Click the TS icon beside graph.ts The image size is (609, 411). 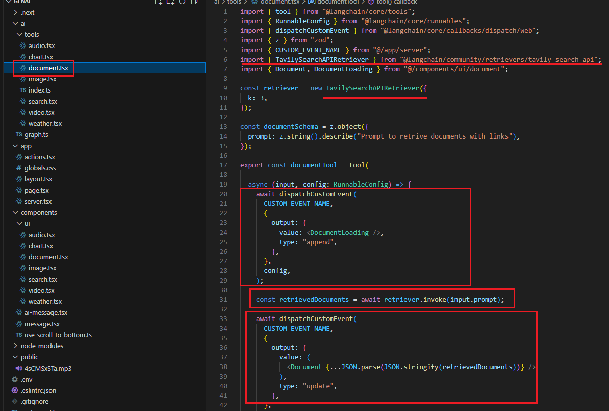pos(19,135)
